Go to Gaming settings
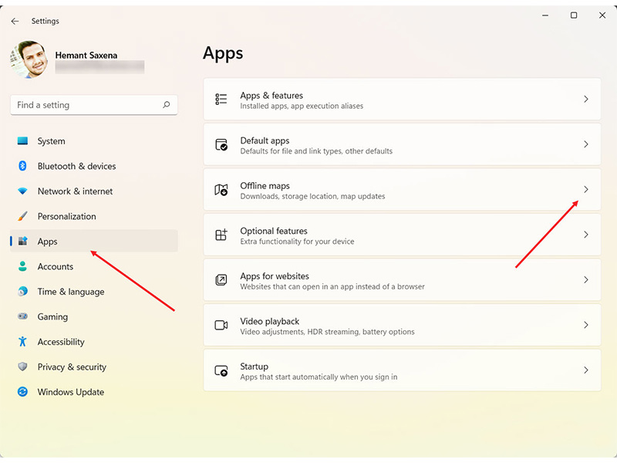The height and width of the screenshot is (463, 617). pos(93,316)
